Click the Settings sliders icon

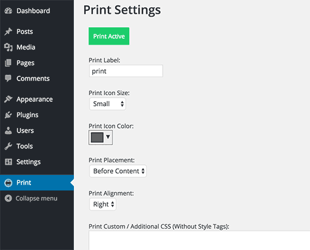[x=8, y=162]
